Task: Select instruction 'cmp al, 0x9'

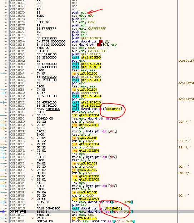Action: pos(82,173)
